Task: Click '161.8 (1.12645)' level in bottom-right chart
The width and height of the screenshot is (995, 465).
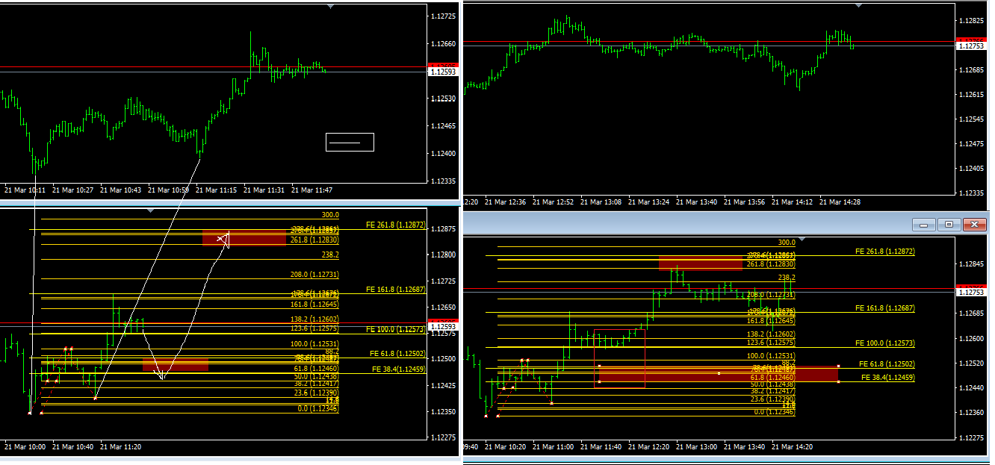Action: (x=772, y=320)
